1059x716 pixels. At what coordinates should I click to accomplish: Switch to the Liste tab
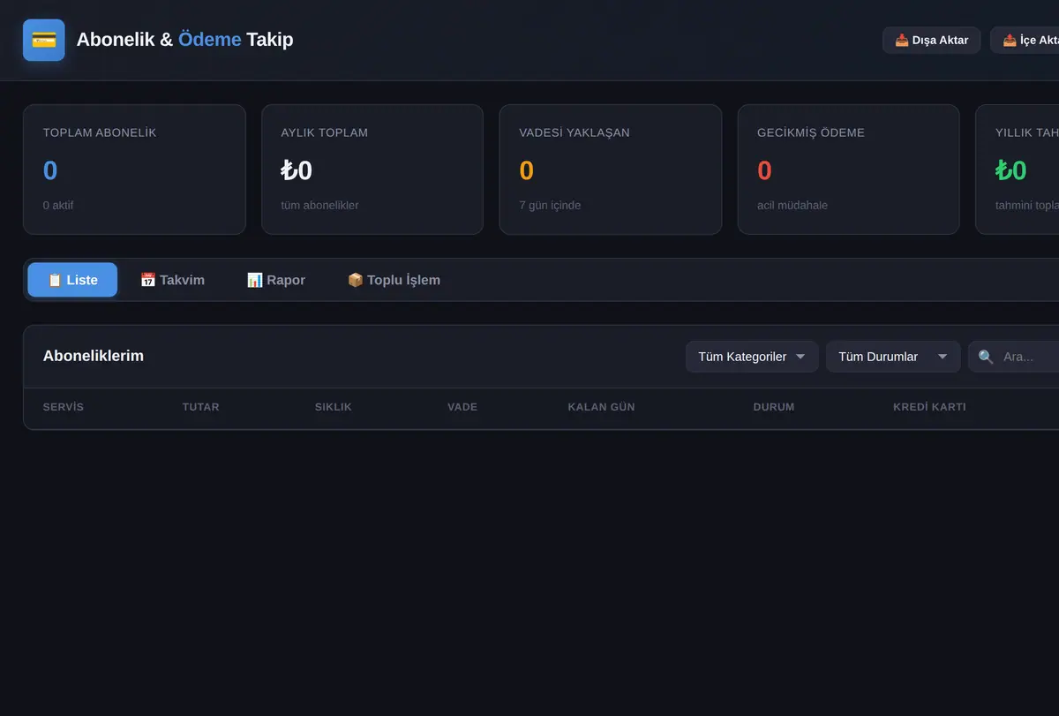[72, 280]
